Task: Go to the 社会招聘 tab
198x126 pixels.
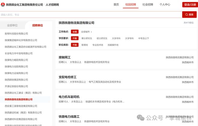Action: tap(148, 4)
